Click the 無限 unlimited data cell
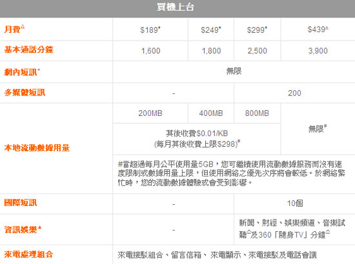The height and width of the screenshot is (264, 355). coord(318,129)
